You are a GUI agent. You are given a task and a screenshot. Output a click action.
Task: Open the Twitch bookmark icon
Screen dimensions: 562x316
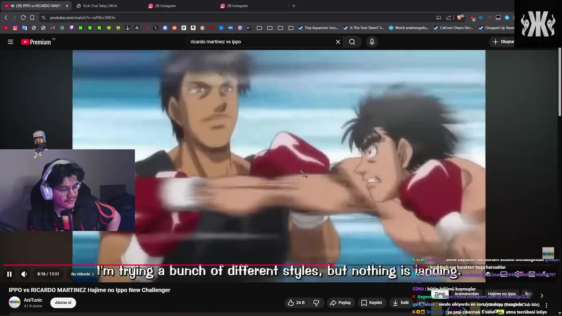click(72, 28)
